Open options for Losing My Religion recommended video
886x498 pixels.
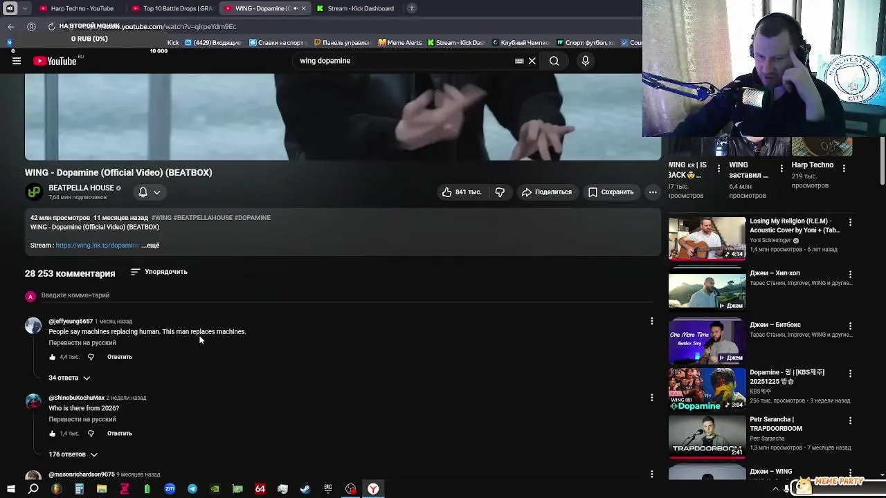point(850,223)
